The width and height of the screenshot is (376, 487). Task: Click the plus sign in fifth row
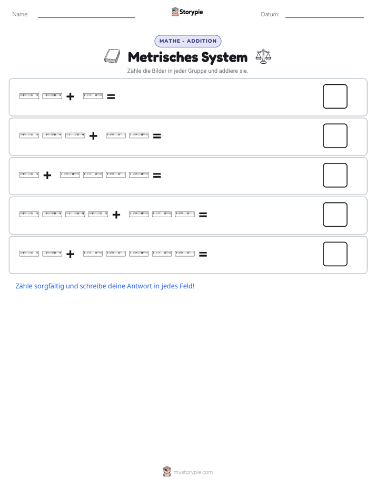coord(71,254)
